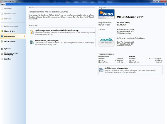This screenshot has height=124, width=167.
Task: Open Mitwirkung bei der Anfertigung
Action: click(11, 54)
